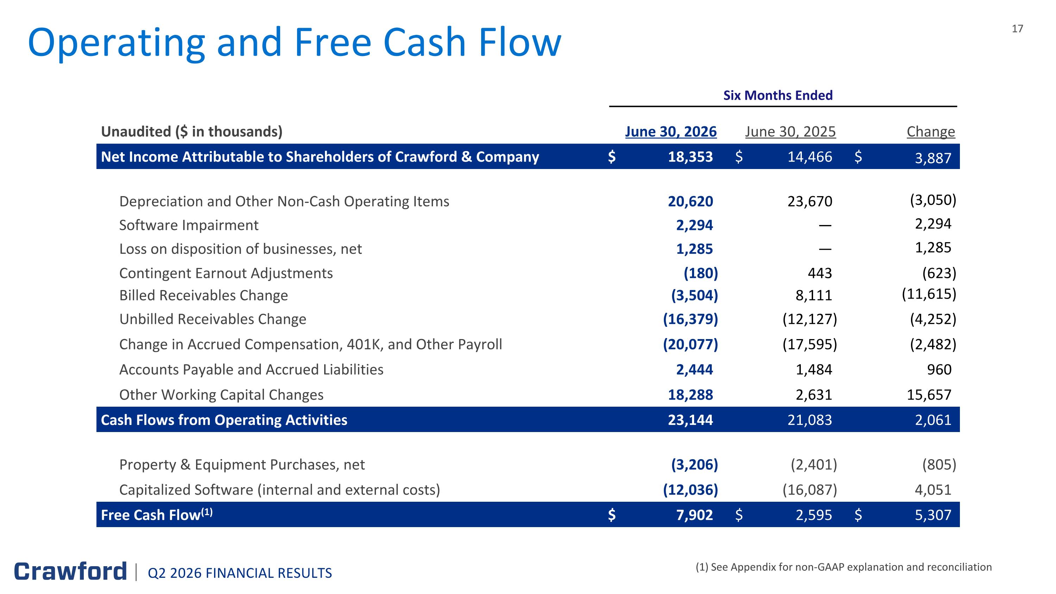Click the "Free Cash Flow" row label
Viewport: 1056px width, 594px height.
[157, 514]
